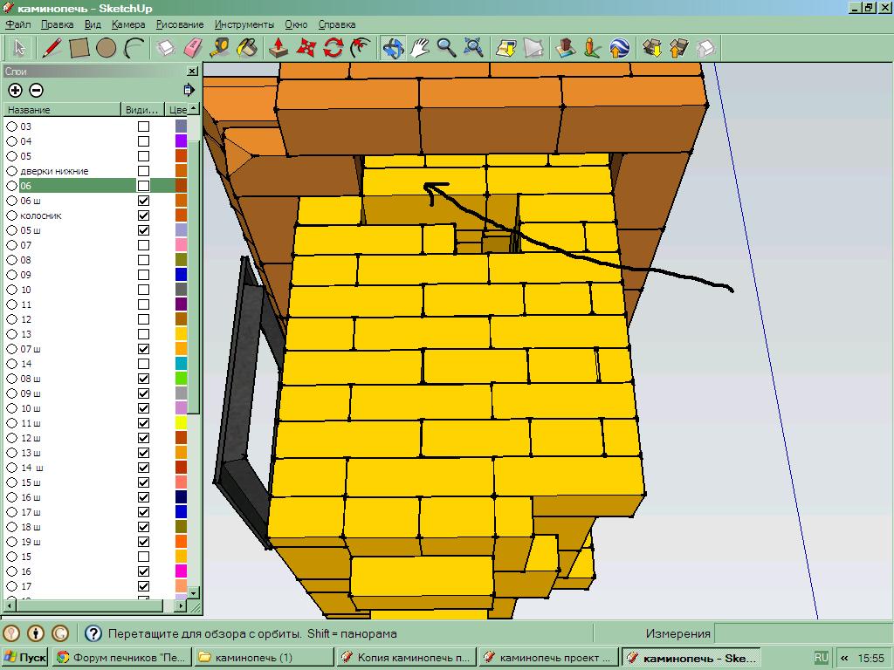Open the layers panel details flyout arrow

189,90
